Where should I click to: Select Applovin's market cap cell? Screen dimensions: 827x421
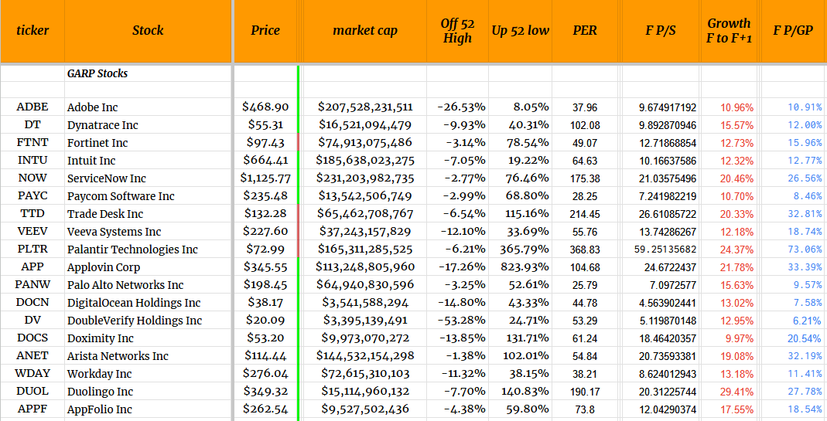(x=365, y=267)
